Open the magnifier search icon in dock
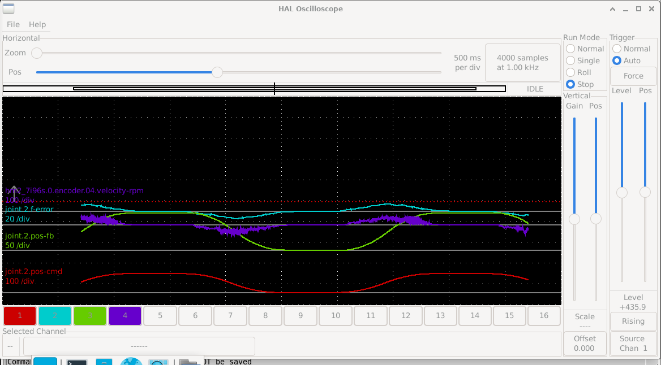The image size is (661, 365). tap(158, 362)
